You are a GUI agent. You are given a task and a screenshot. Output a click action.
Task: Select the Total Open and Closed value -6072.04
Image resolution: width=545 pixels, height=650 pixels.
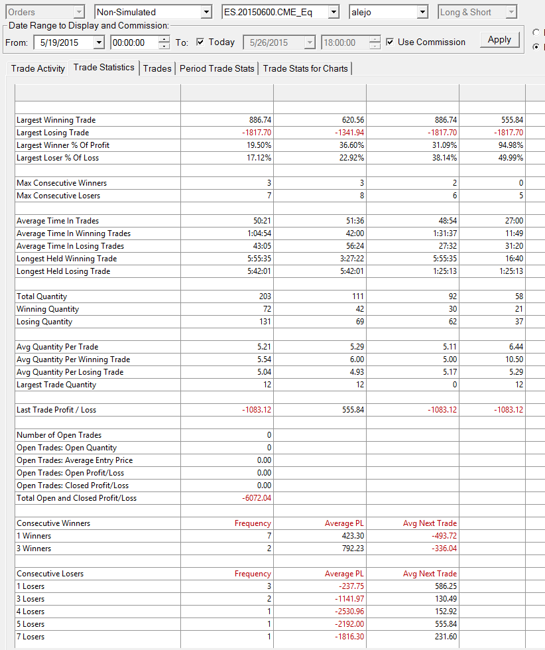tap(257, 498)
